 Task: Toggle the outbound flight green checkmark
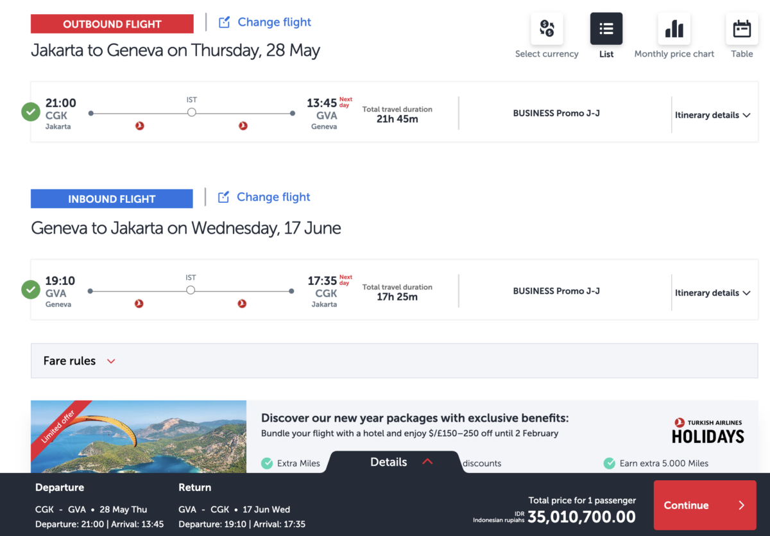tap(30, 112)
